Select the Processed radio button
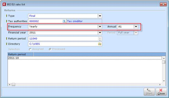Screen dimensions: 169x98 (50, 49)
